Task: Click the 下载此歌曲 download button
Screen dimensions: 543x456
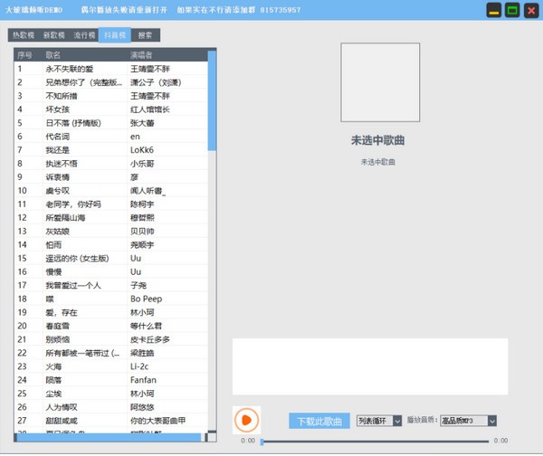Action: click(x=319, y=421)
